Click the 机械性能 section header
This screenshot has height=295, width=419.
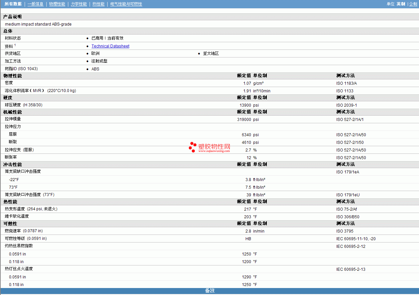tap(12, 112)
